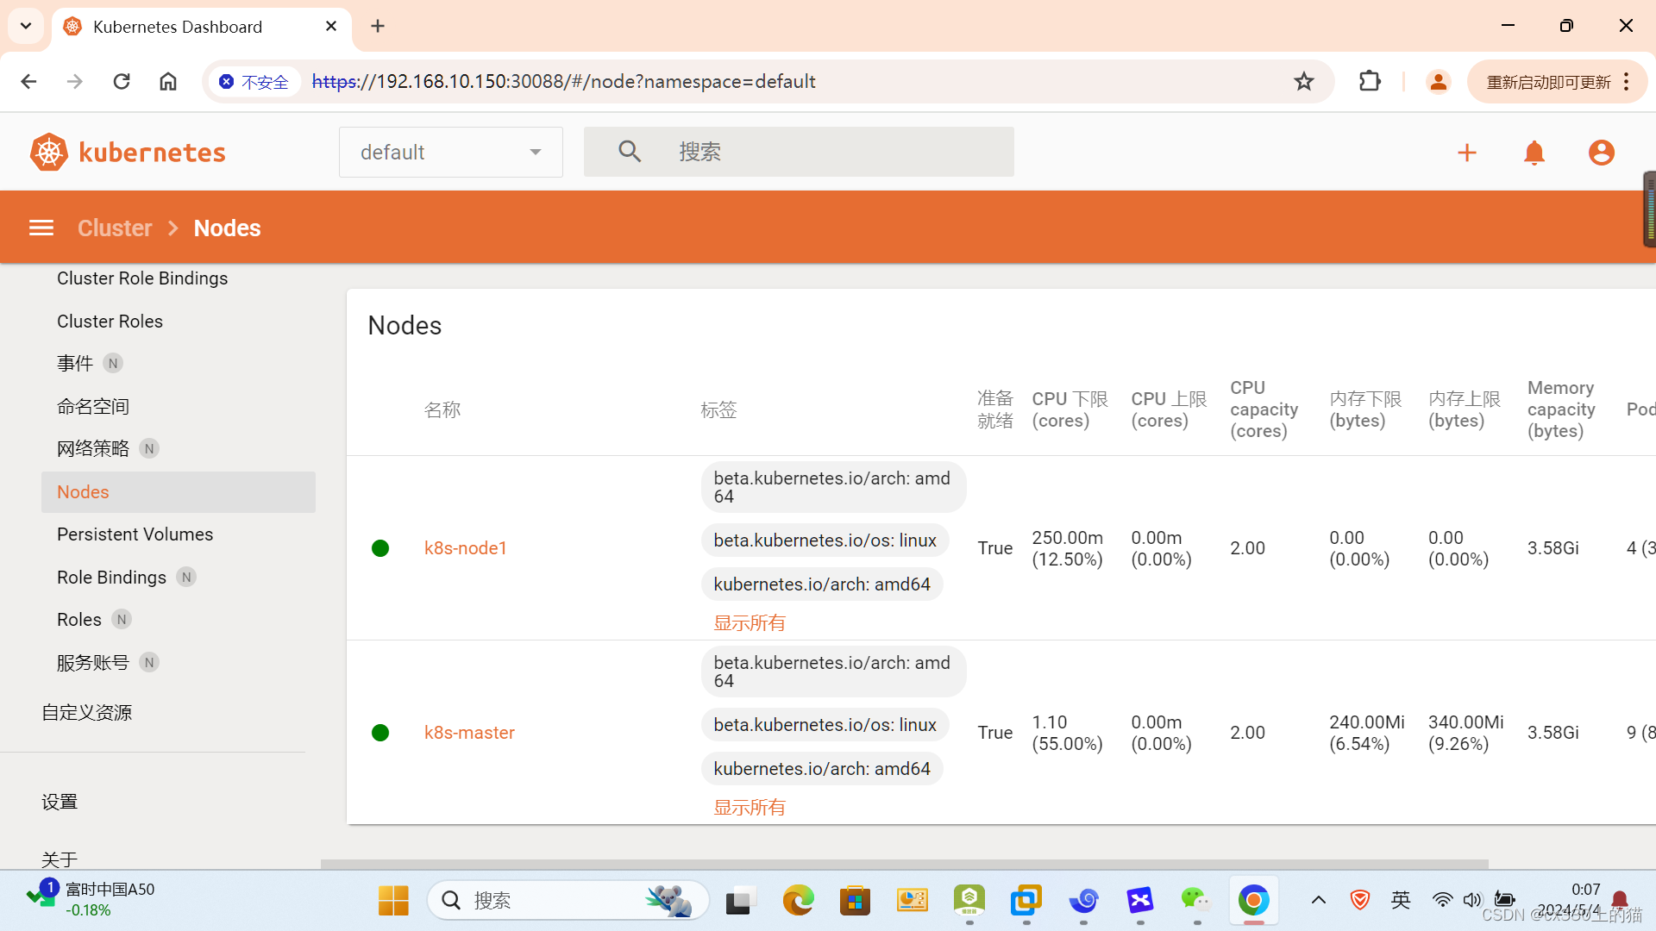Show all labels for k8s-master
The height and width of the screenshot is (931, 1656).
[x=750, y=808]
